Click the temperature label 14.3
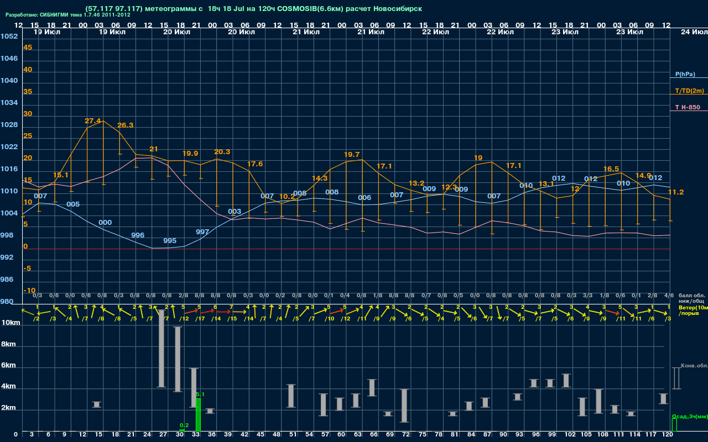 pos(320,178)
